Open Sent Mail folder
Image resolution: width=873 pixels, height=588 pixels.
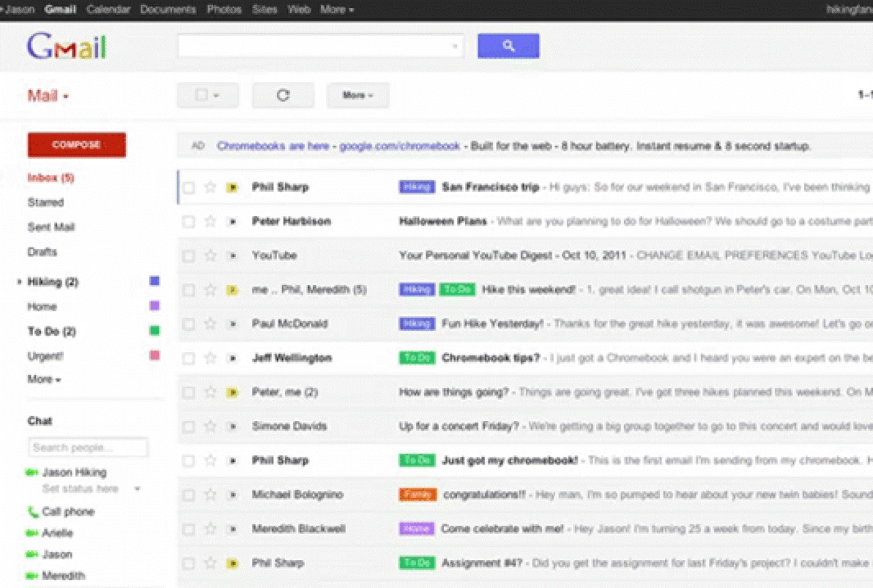(51, 227)
